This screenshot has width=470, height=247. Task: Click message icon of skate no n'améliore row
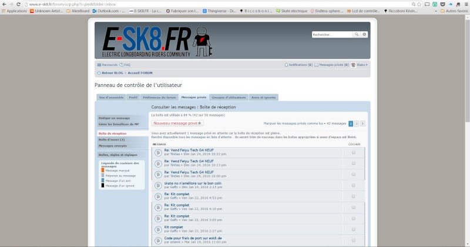tap(158, 185)
